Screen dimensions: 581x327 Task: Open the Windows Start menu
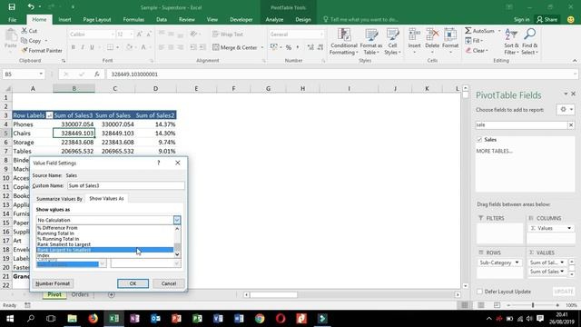coord(10,319)
